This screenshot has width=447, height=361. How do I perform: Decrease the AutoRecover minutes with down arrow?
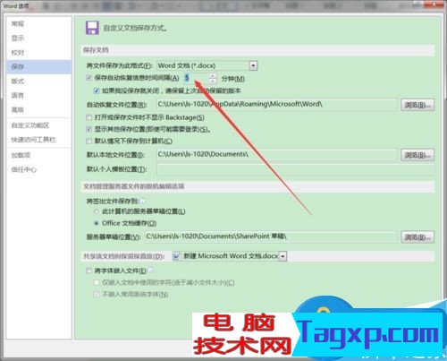tap(213, 81)
